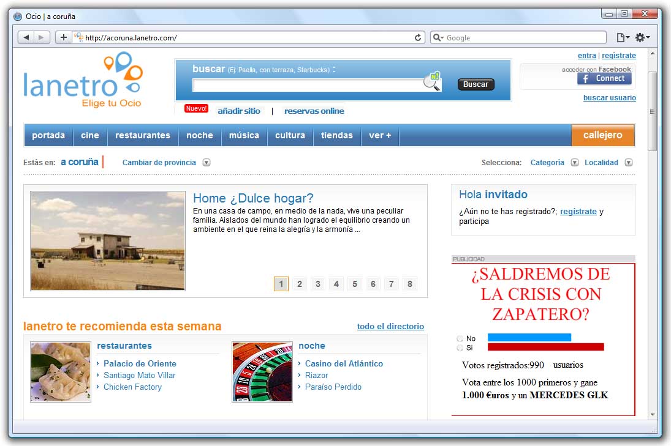Go to the noche tab
Viewport: 671px width, 446px height.
click(199, 135)
